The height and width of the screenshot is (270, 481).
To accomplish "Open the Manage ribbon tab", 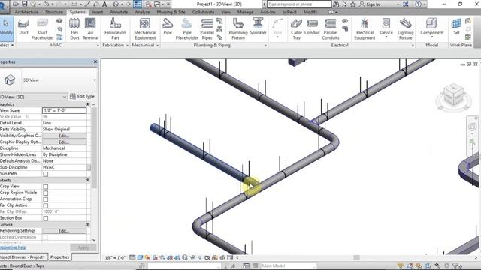I will coord(245,12).
